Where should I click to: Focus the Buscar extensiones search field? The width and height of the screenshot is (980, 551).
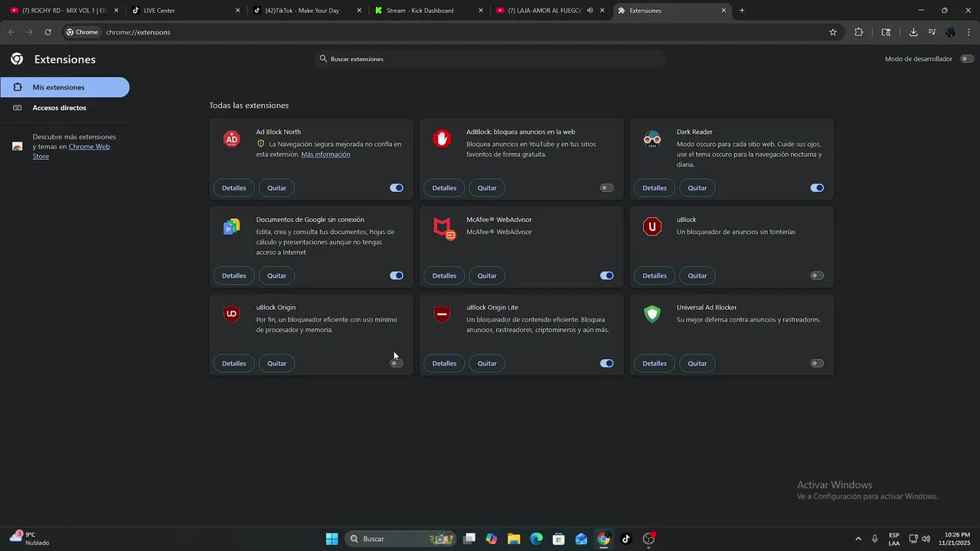(x=490, y=59)
